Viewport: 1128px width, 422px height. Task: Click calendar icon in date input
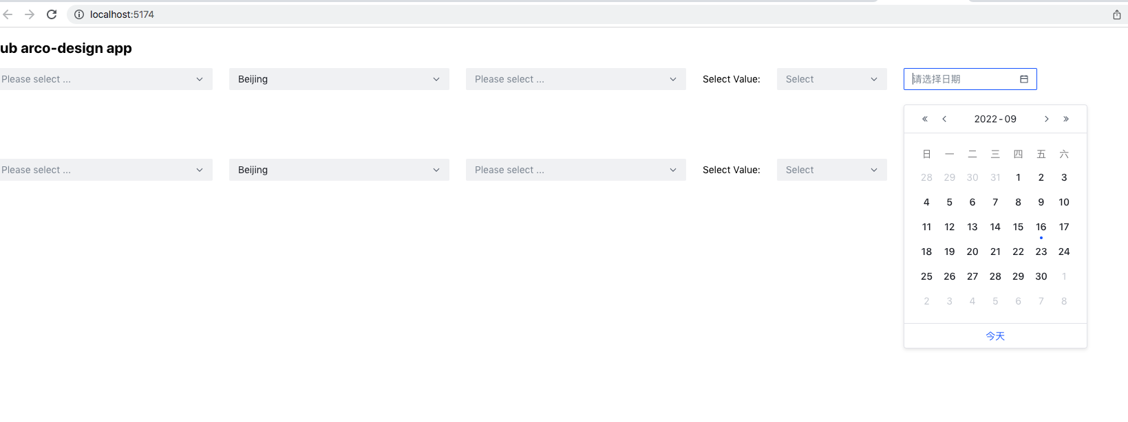coord(1024,79)
